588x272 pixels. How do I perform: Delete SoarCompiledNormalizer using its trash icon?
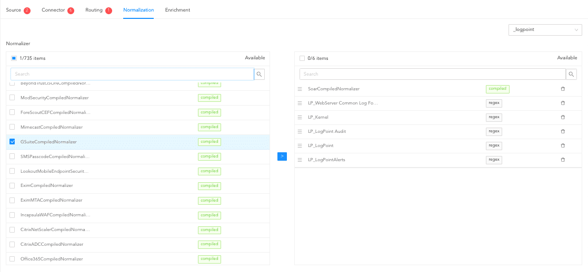562,89
